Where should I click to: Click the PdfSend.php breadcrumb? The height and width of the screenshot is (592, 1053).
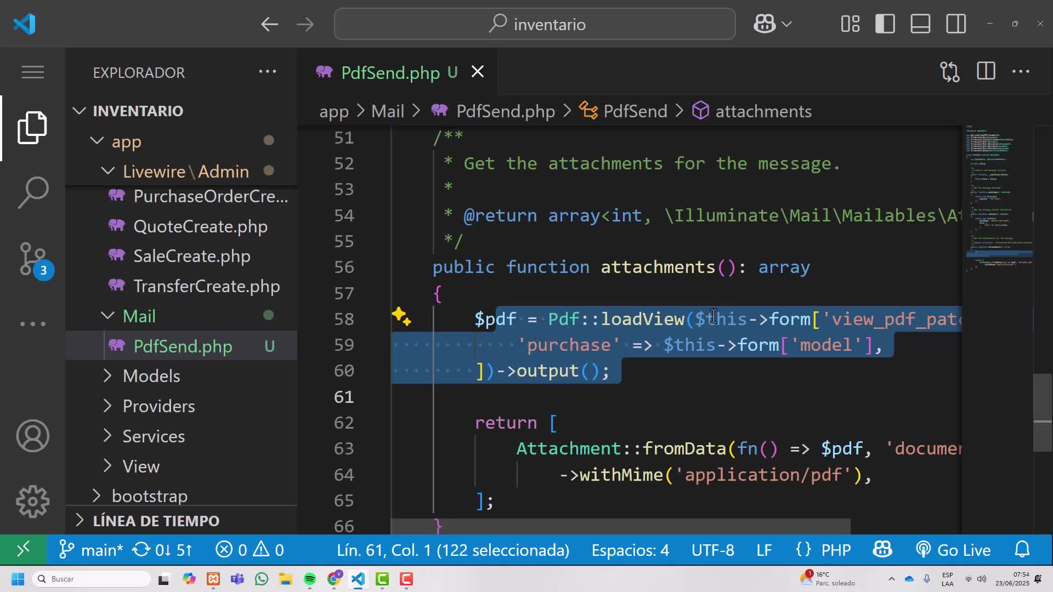(x=493, y=111)
